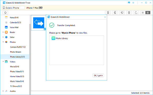Viewport: 153px width, 95px height.
Task: Click the EaseUS MobiMover app logo
Action: point(4,3)
